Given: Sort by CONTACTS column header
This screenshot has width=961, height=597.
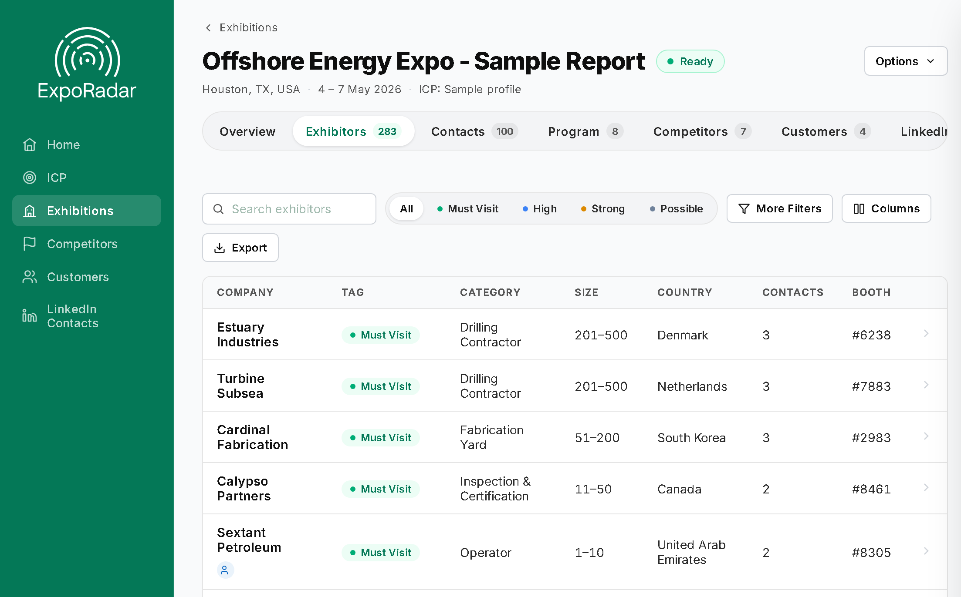Looking at the screenshot, I should (793, 292).
